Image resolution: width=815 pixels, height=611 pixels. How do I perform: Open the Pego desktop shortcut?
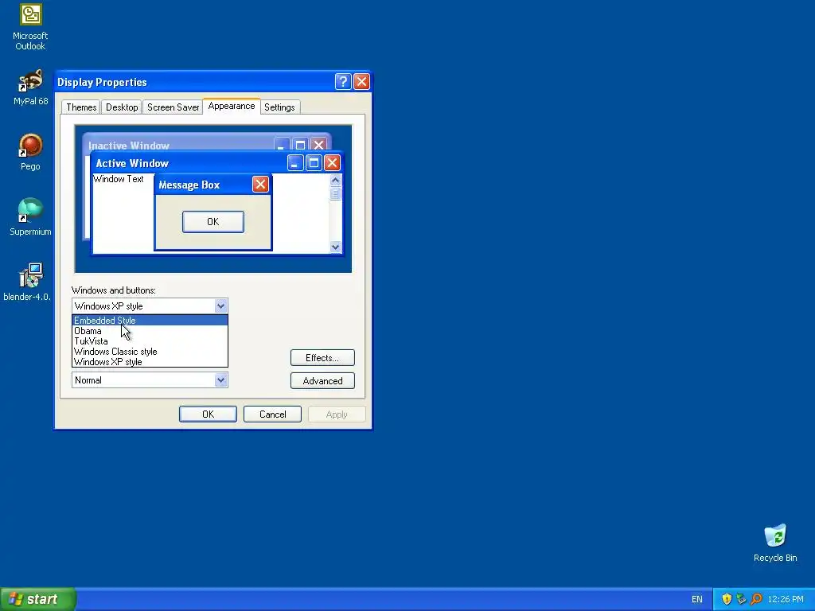[30, 152]
